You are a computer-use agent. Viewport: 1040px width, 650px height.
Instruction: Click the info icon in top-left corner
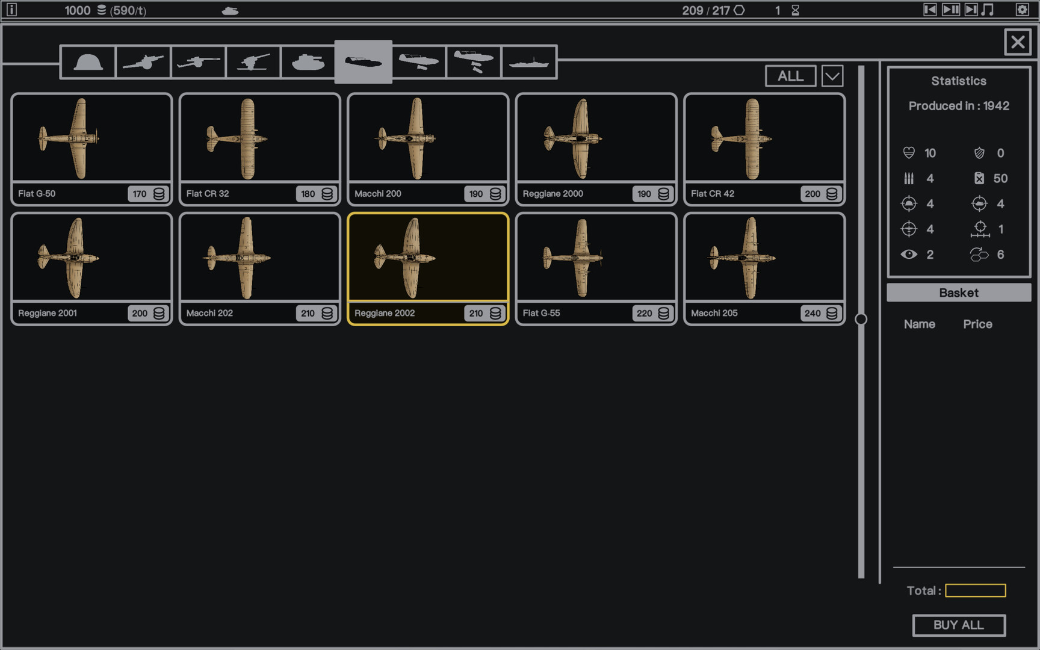11,10
